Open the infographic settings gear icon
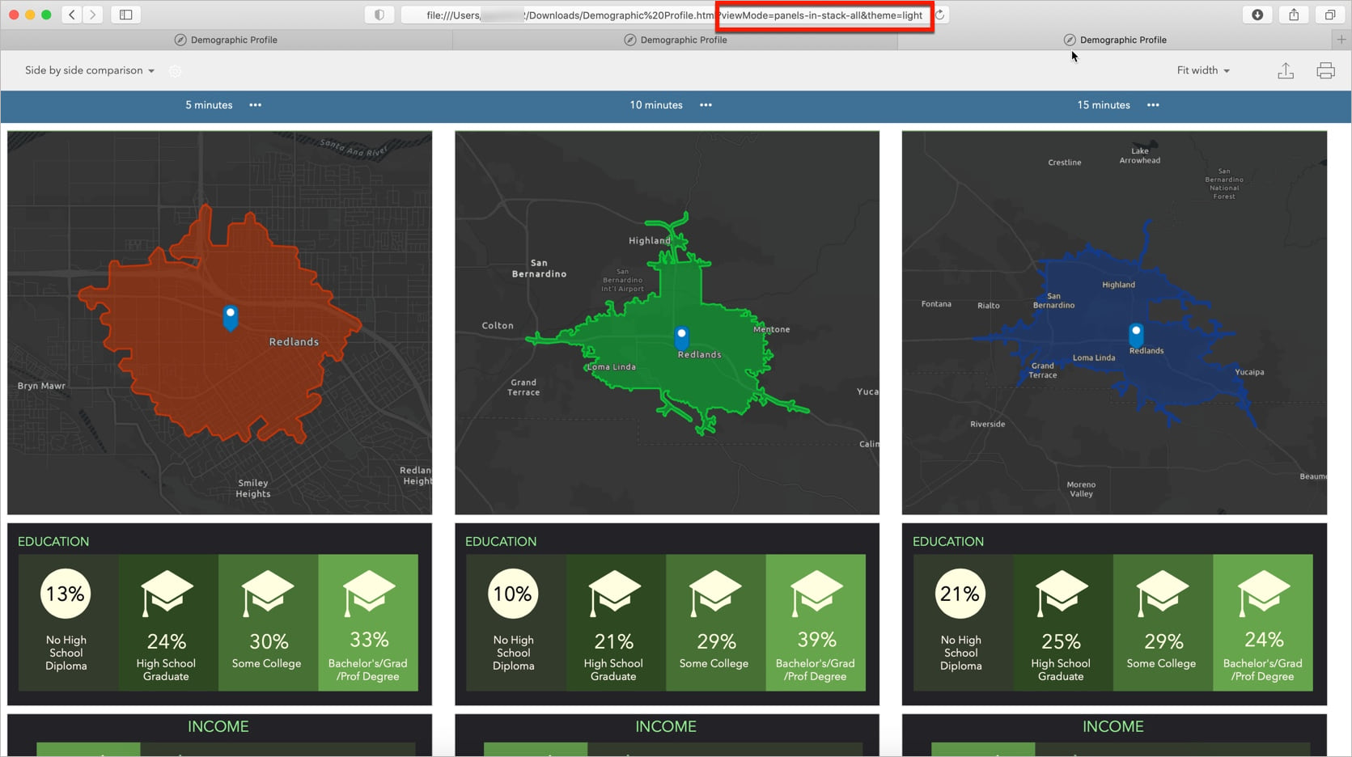1352x757 pixels. coord(175,70)
